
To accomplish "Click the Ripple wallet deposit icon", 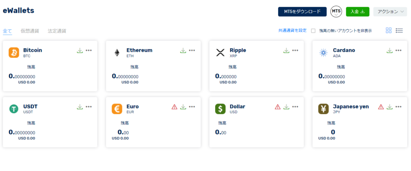I will point(287,50).
